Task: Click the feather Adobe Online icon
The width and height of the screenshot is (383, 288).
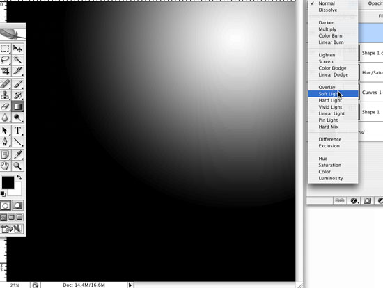Action: (13, 34)
